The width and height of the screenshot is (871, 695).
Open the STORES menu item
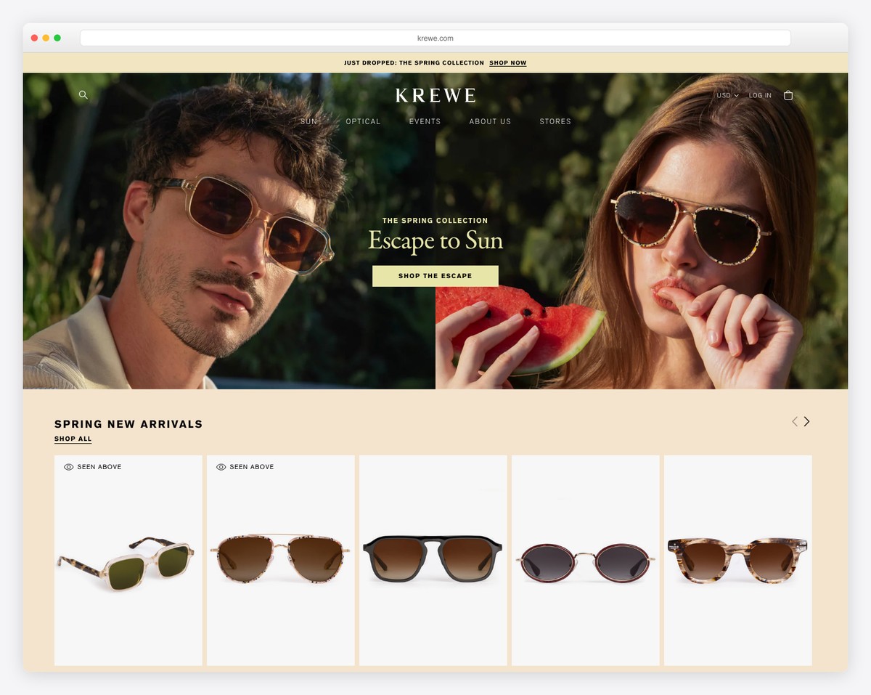click(555, 121)
